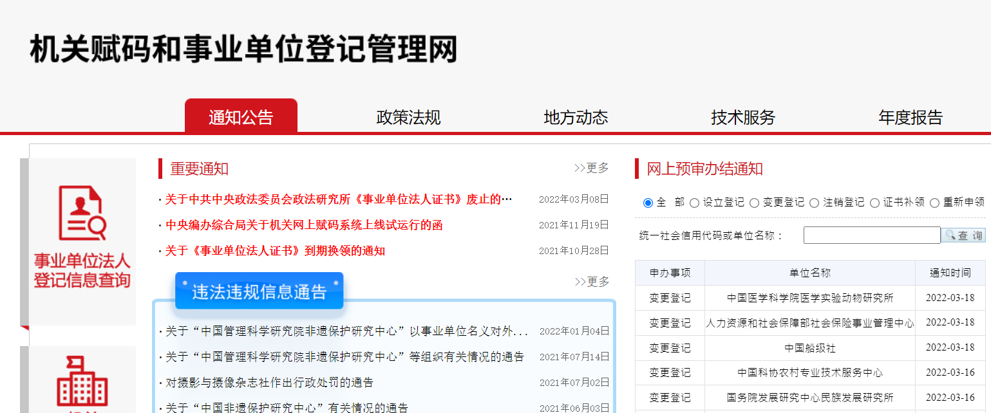The height and width of the screenshot is (413, 991).
Task: Select row 人力资源和社会保障部社会保险事业管理中心
Action: 810,323
